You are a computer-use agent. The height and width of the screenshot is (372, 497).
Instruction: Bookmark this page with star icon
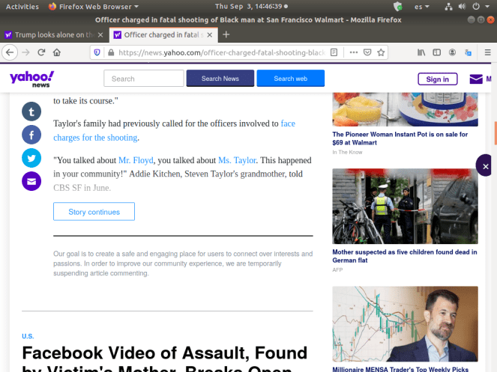382,52
